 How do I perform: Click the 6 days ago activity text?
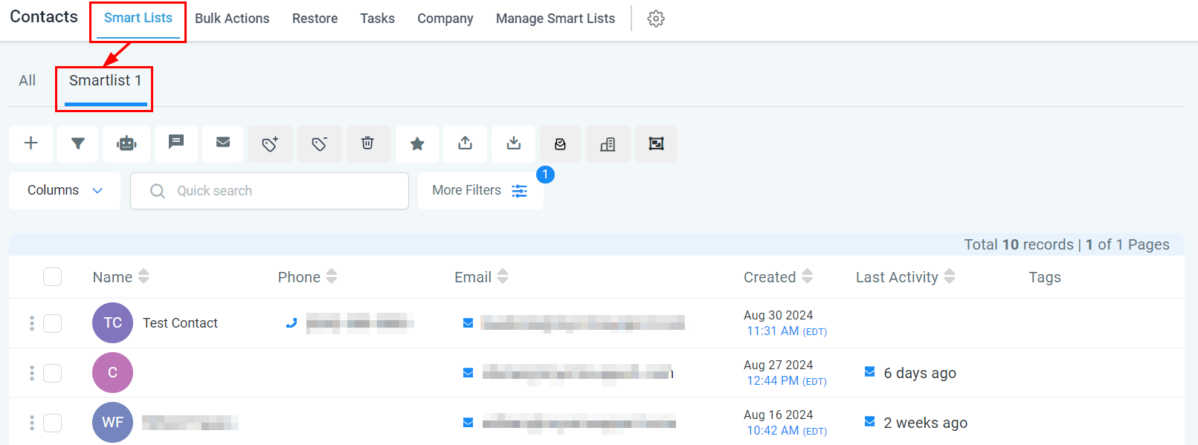920,373
